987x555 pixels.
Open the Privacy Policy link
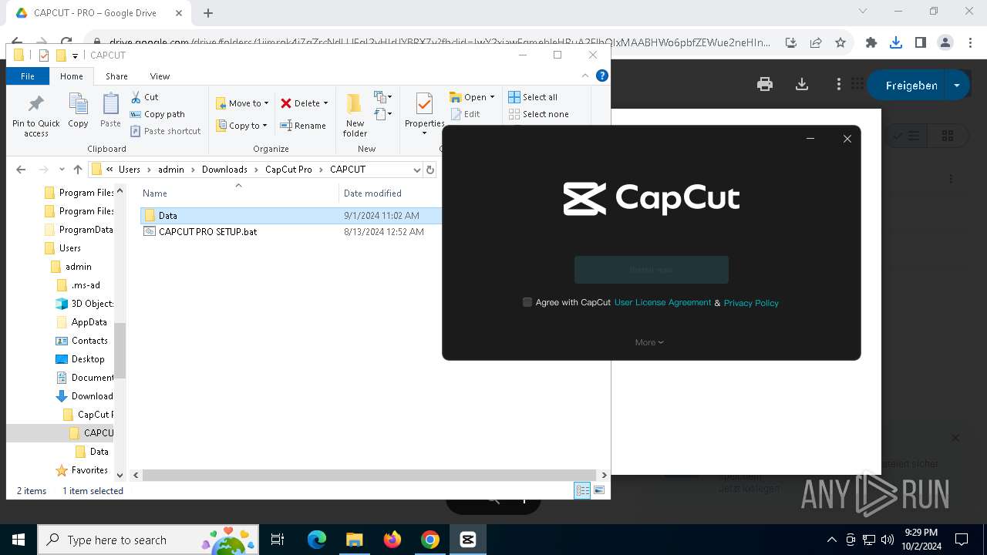[x=751, y=303]
